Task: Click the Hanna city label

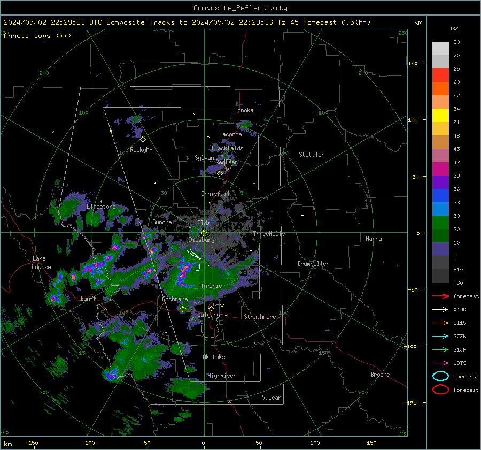Action: click(x=374, y=239)
